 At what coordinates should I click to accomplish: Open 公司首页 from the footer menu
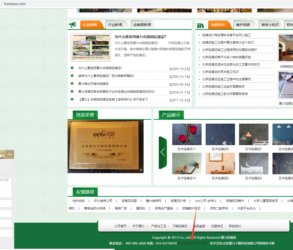click(121, 226)
